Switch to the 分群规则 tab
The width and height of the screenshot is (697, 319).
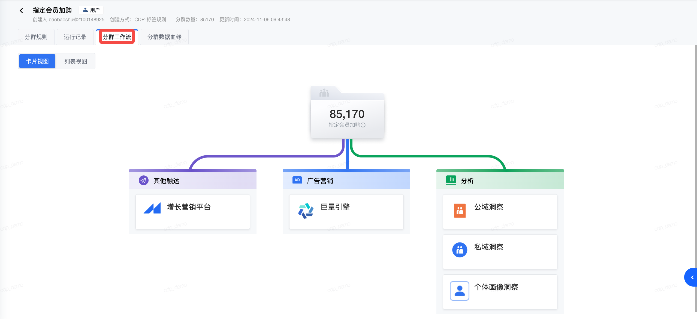[36, 37]
